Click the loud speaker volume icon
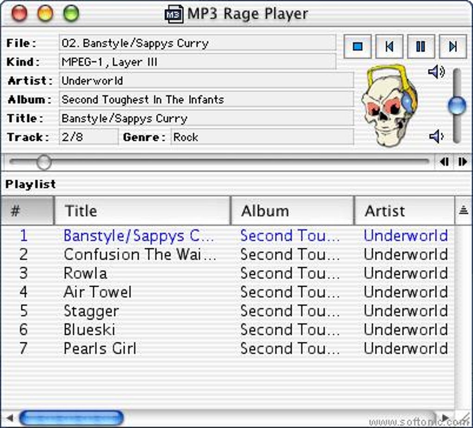473x428 pixels. (436, 72)
